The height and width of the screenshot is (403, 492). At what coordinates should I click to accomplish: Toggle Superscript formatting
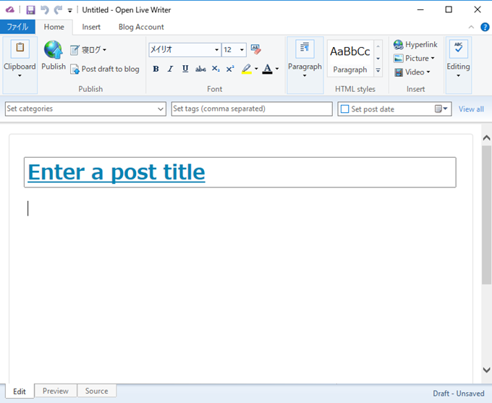point(230,69)
